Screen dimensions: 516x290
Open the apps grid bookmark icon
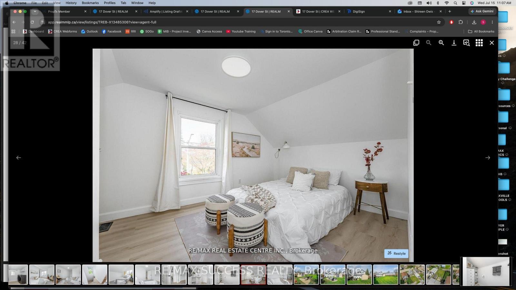(13, 31)
